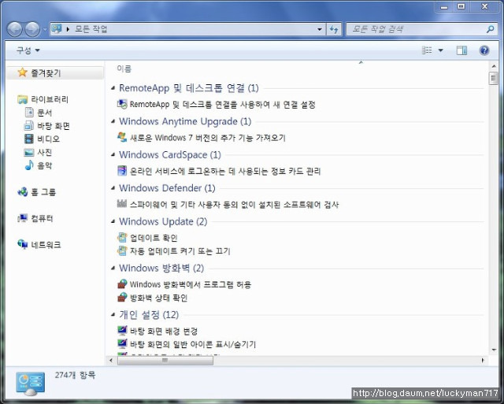This screenshot has width=504, height=404.
Task: Open the address bar history dropdown arrow
Action: [x=320, y=29]
